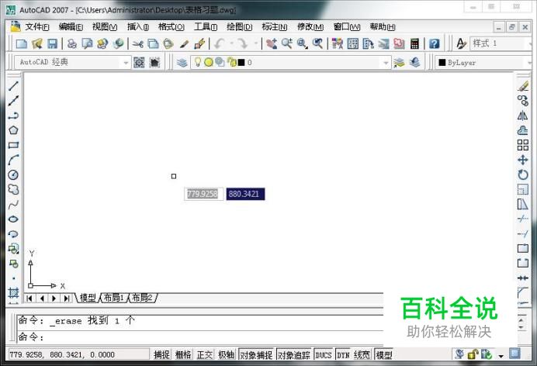
Task: Select the Ellipse tool
Action: pos(13,219)
